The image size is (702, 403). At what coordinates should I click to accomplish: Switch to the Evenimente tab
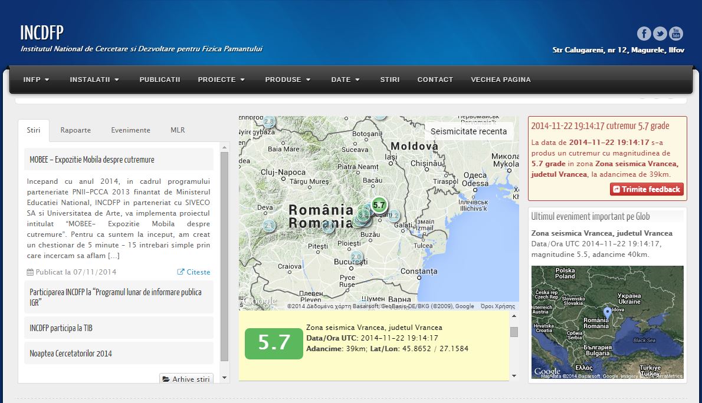(130, 130)
